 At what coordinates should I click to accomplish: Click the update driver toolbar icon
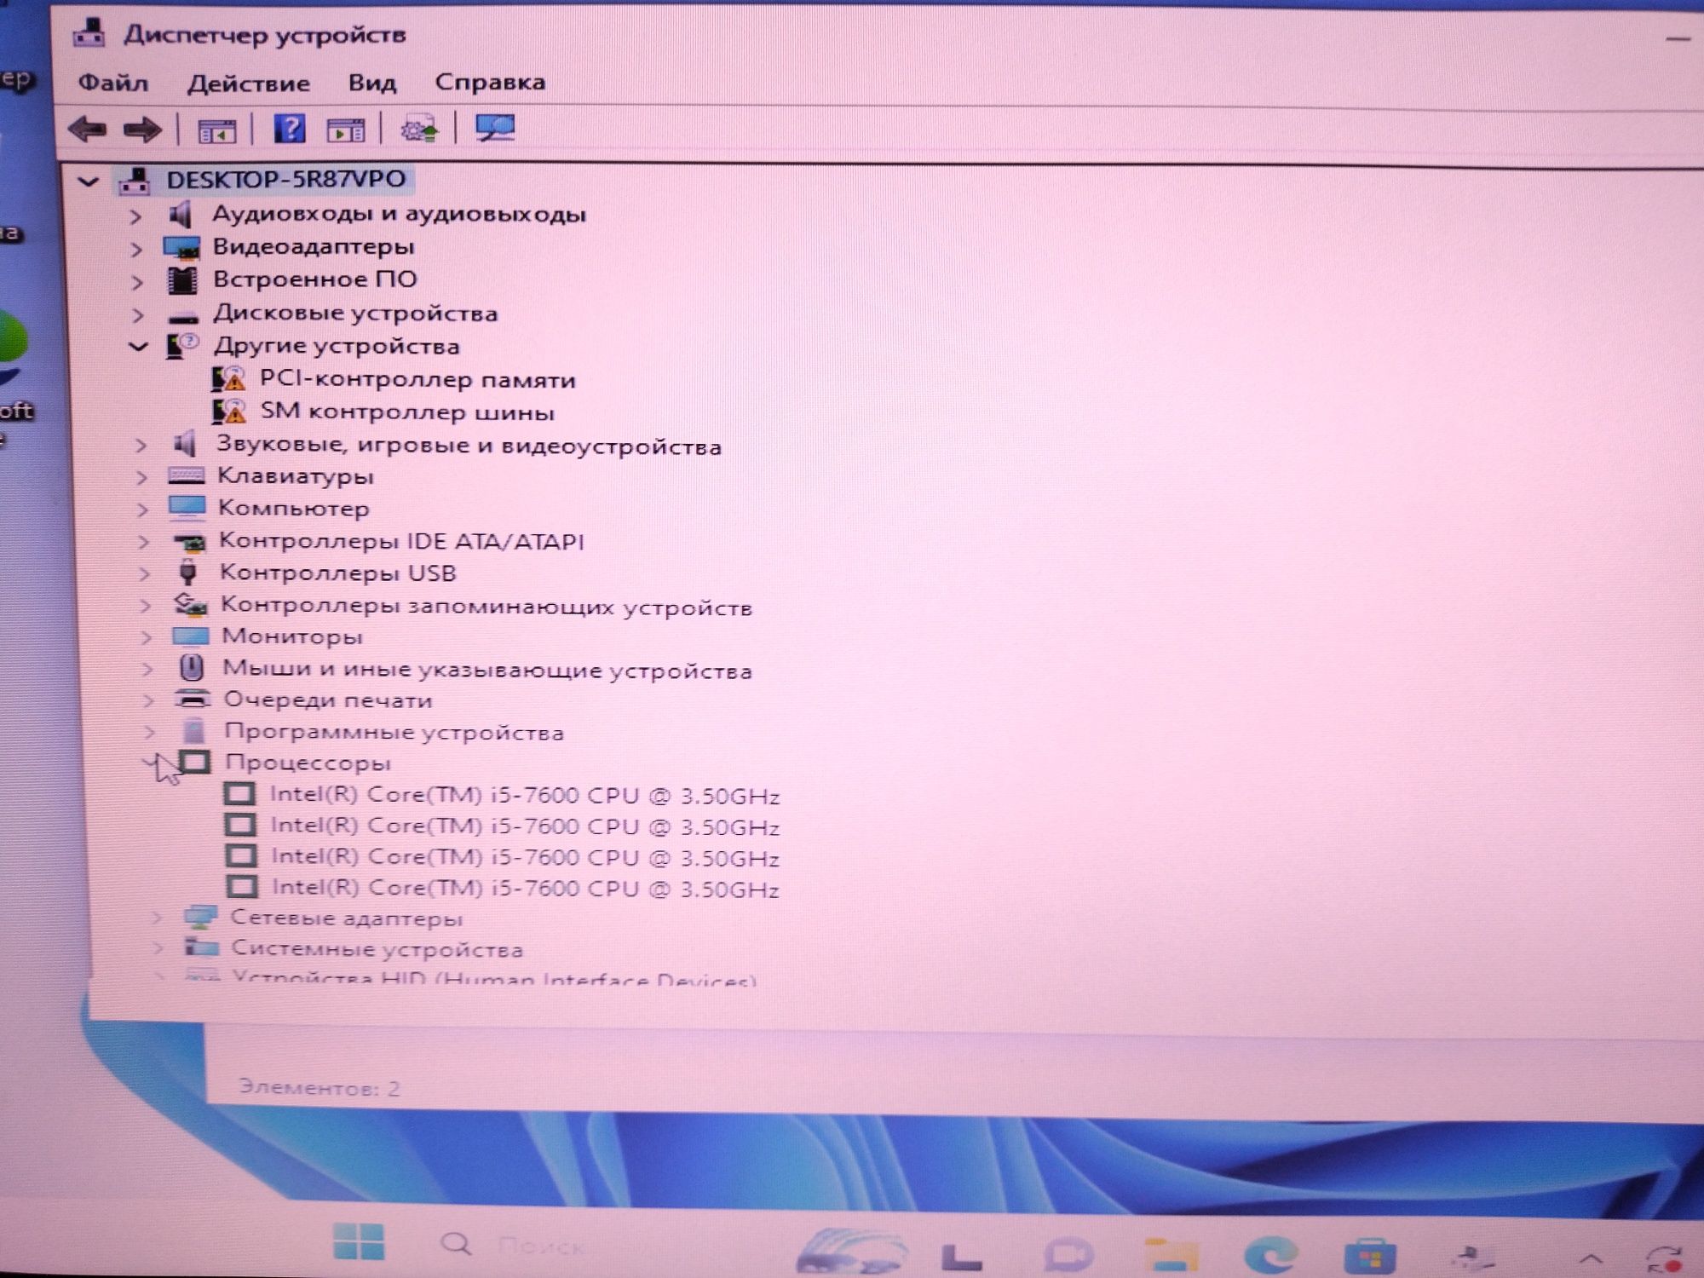tap(419, 130)
